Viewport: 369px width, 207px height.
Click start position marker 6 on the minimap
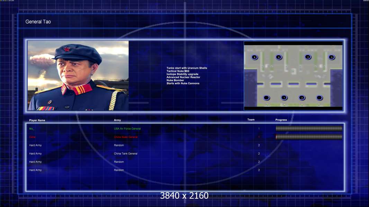[x=254, y=57]
